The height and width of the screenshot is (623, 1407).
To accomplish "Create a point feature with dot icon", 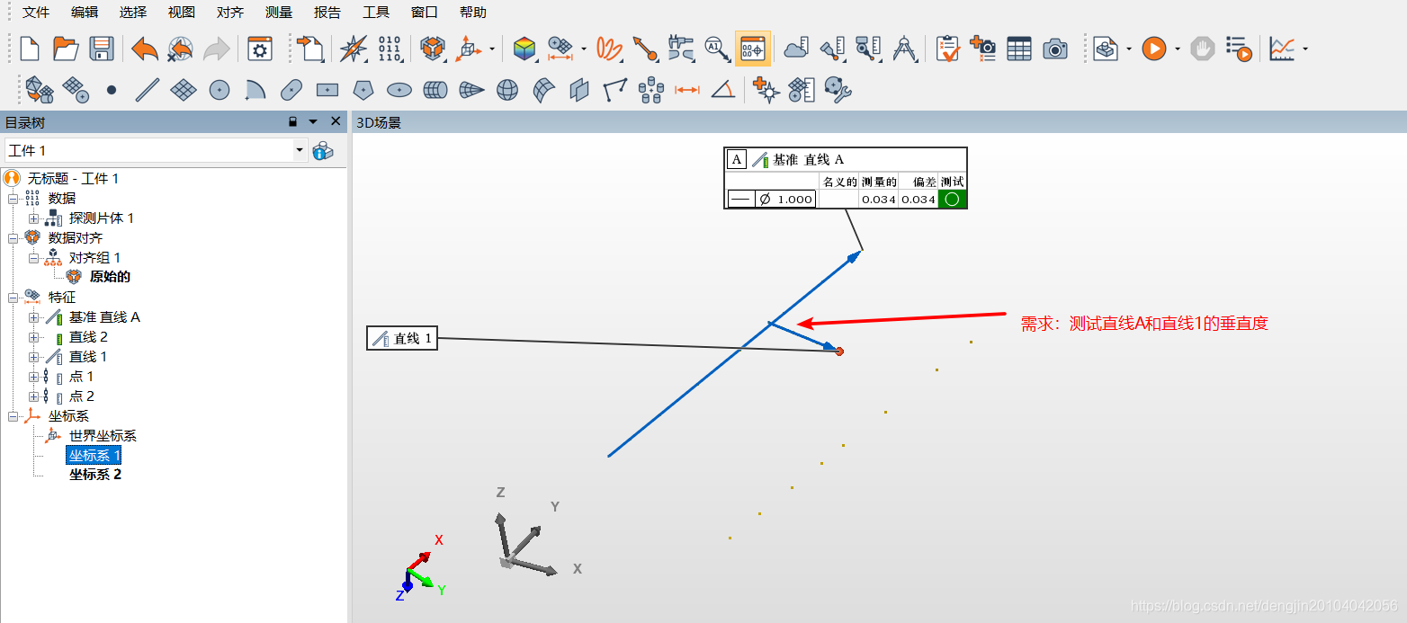I will click(x=112, y=90).
